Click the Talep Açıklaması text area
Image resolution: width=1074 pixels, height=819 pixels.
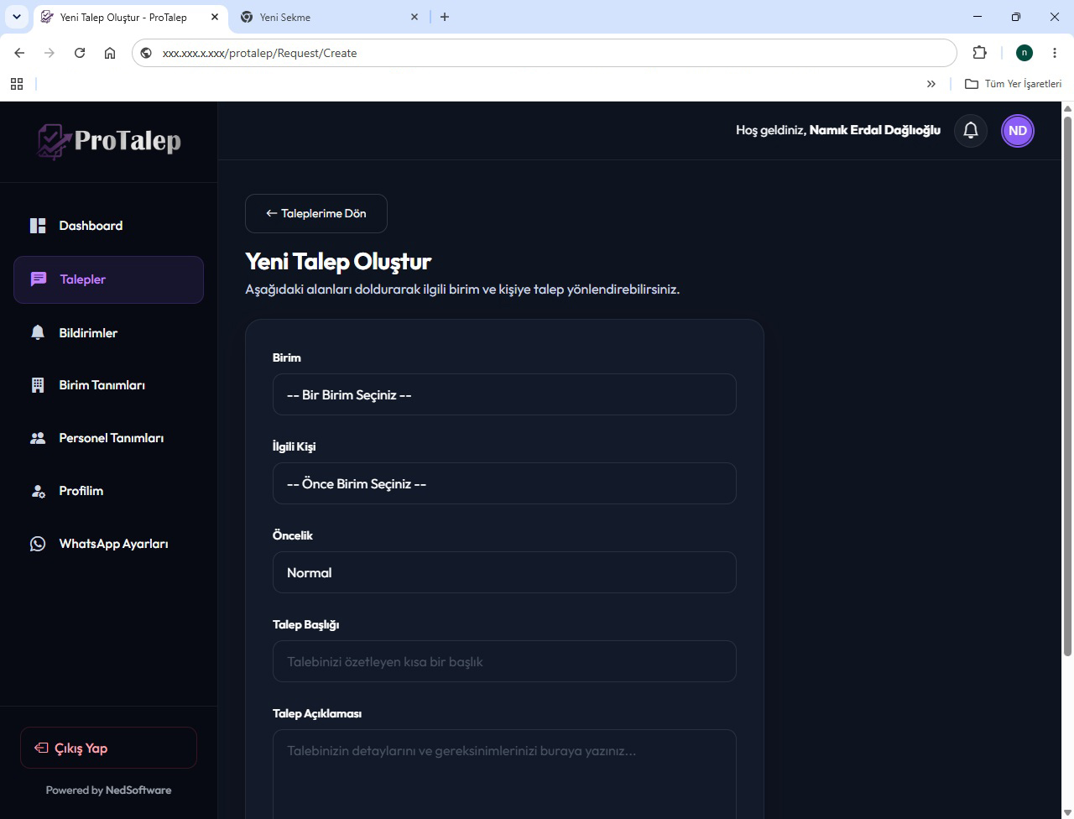point(504,774)
